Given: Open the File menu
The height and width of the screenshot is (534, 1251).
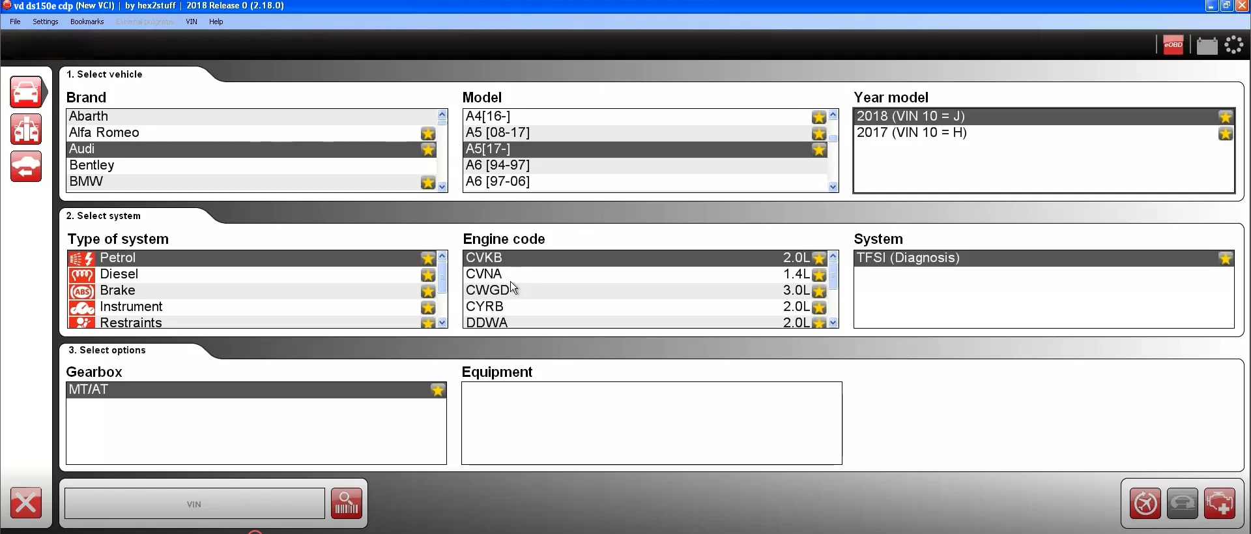Looking at the screenshot, I should pos(15,22).
